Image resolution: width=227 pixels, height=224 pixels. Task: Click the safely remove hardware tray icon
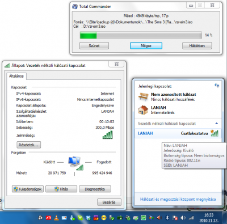point(111,218)
